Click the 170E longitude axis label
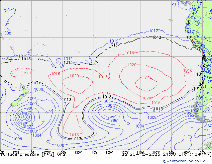 [x=16, y=153]
